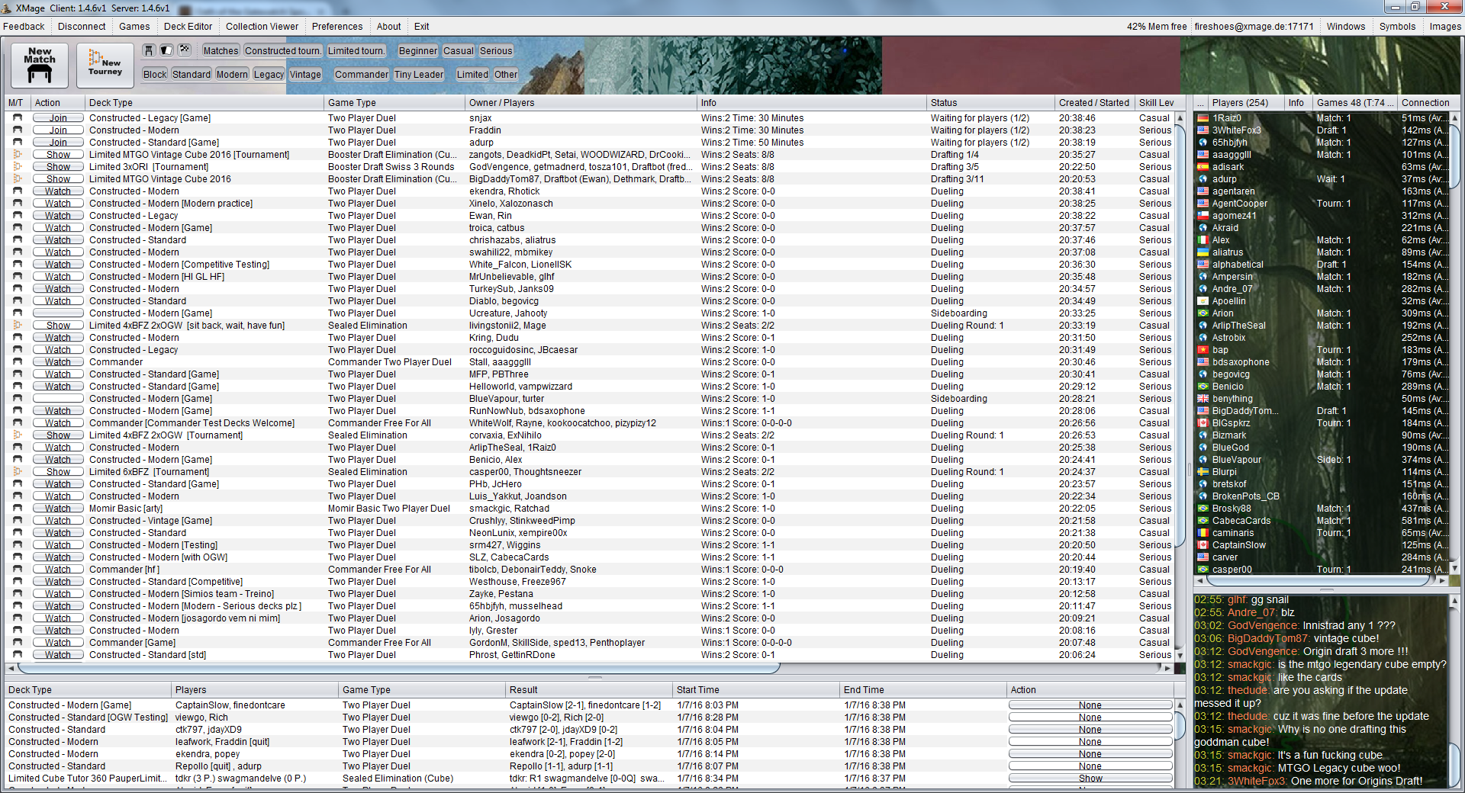Viewport: 1465px width, 793px height.
Task: Open the Preferences menu item
Action: tap(336, 27)
